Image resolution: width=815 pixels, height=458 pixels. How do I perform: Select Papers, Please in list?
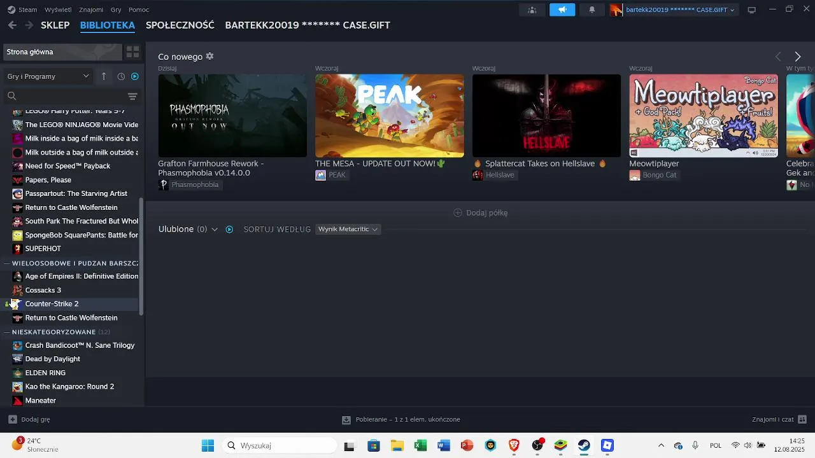pyautogui.click(x=70, y=180)
